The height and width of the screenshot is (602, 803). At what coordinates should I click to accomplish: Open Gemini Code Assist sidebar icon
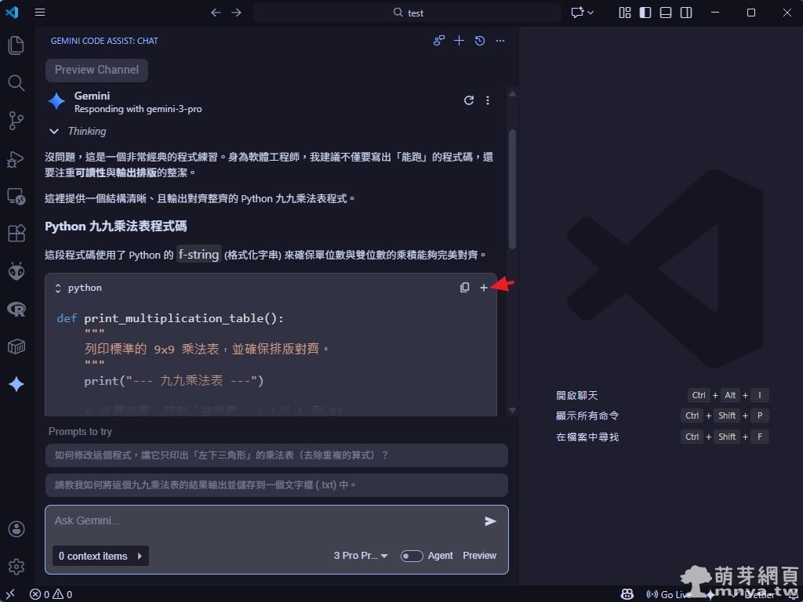[x=16, y=384]
